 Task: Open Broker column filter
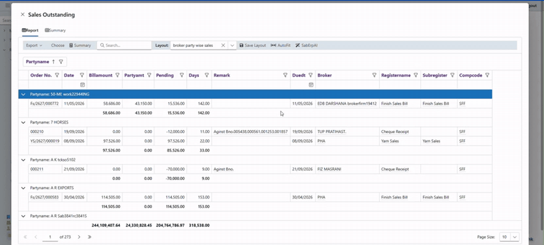[375, 75]
